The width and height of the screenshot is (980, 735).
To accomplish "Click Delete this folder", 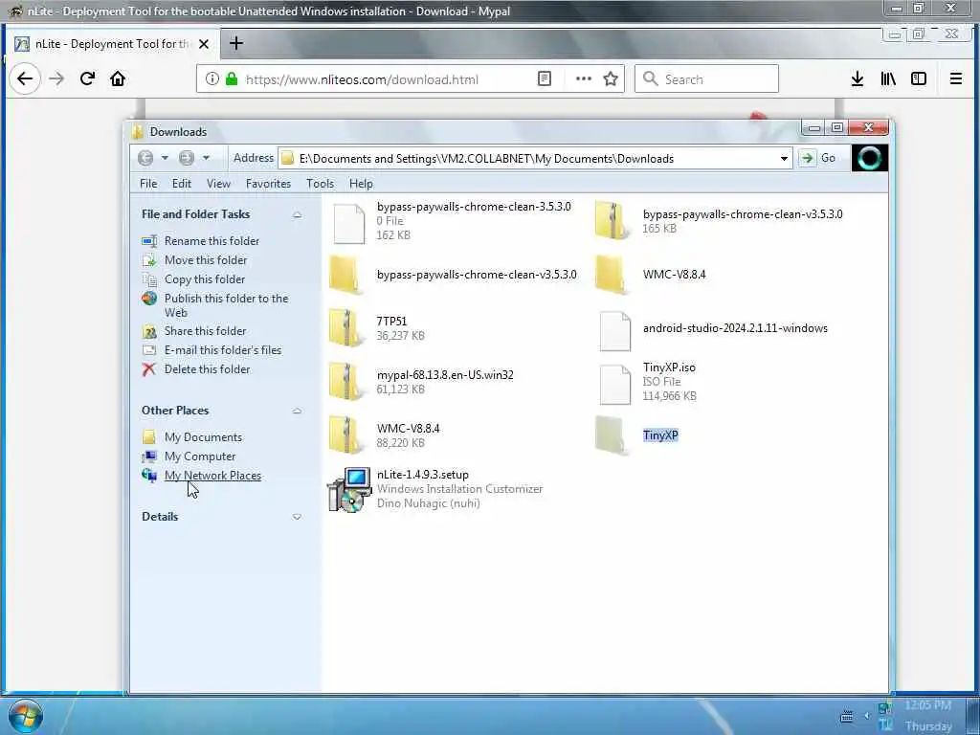I will click(207, 369).
